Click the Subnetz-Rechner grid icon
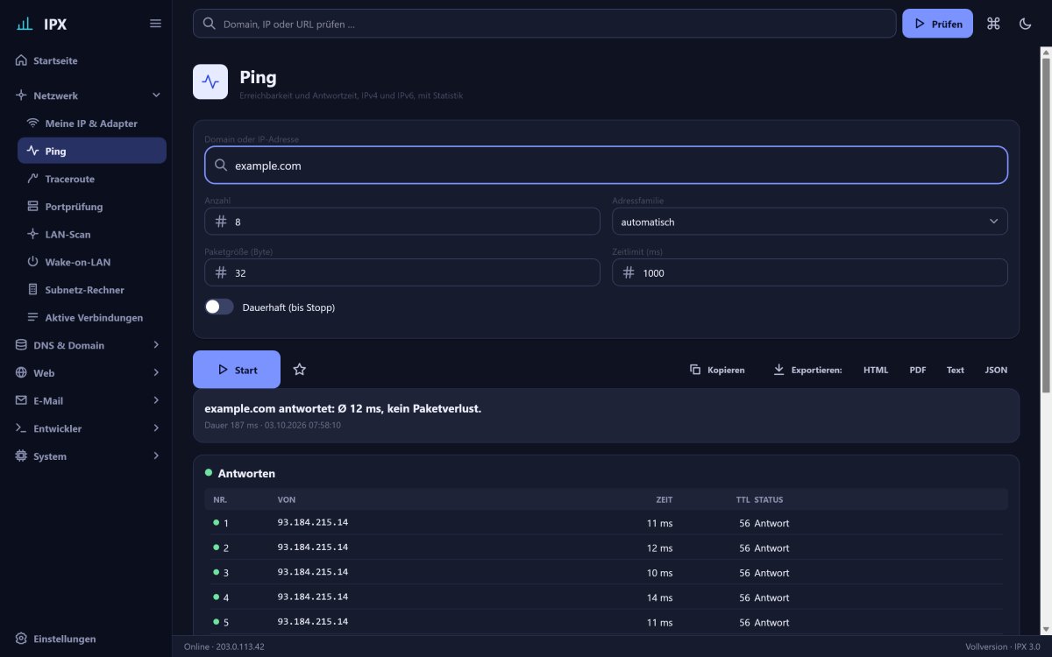Image resolution: width=1052 pixels, height=657 pixels. click(x=33, y=290)
